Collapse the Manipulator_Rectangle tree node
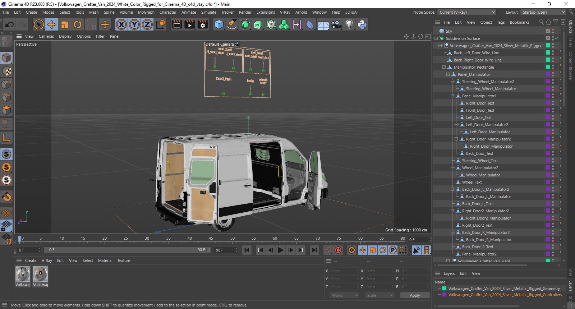 pyautogui.click(x=445, y=67)
